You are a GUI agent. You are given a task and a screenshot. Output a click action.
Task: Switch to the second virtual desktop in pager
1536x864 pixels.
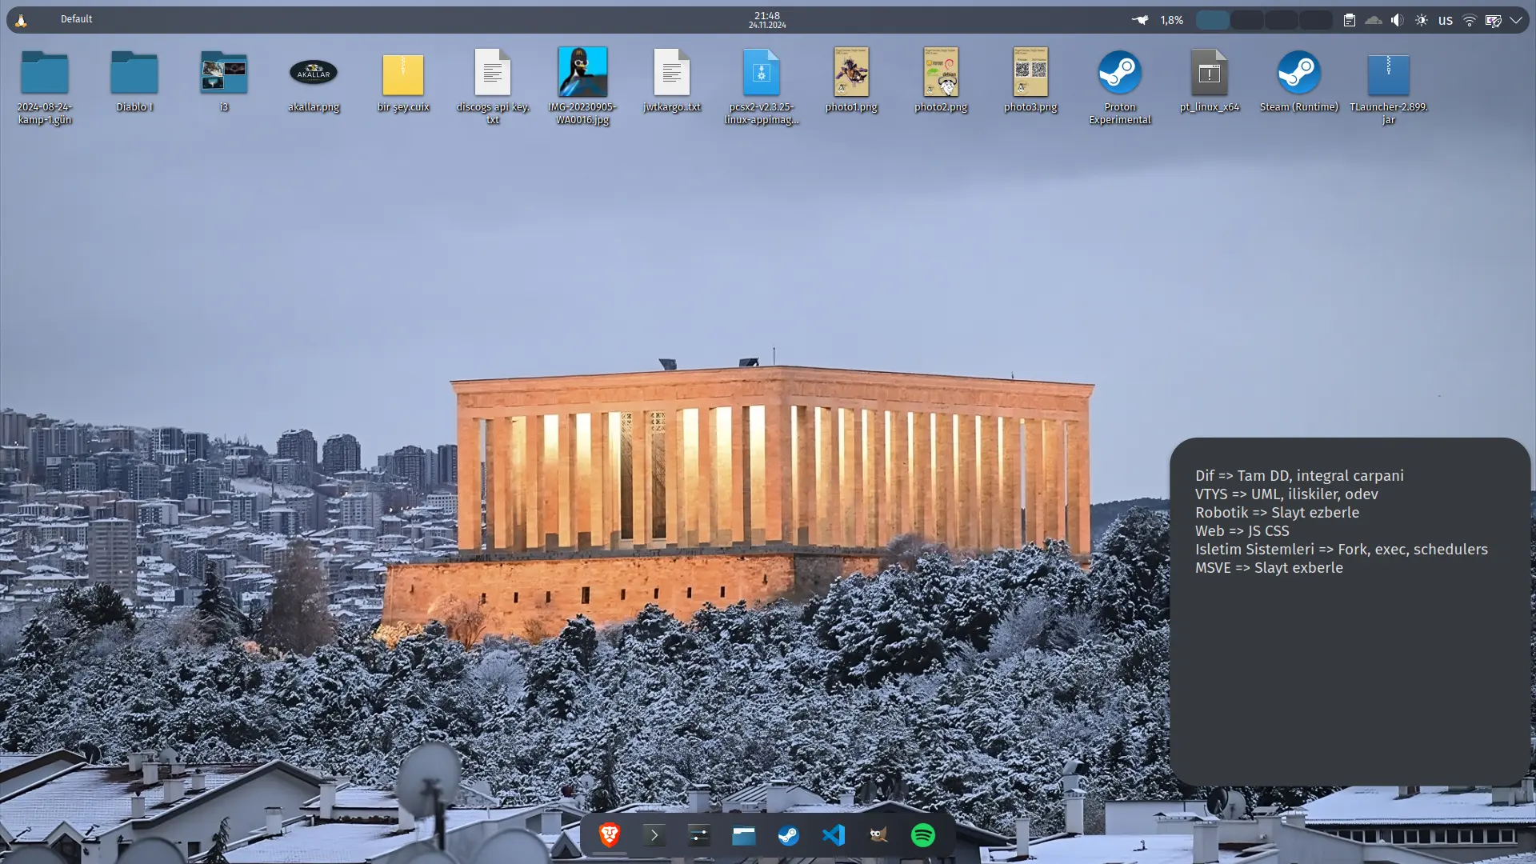(x=1247, y=20)
